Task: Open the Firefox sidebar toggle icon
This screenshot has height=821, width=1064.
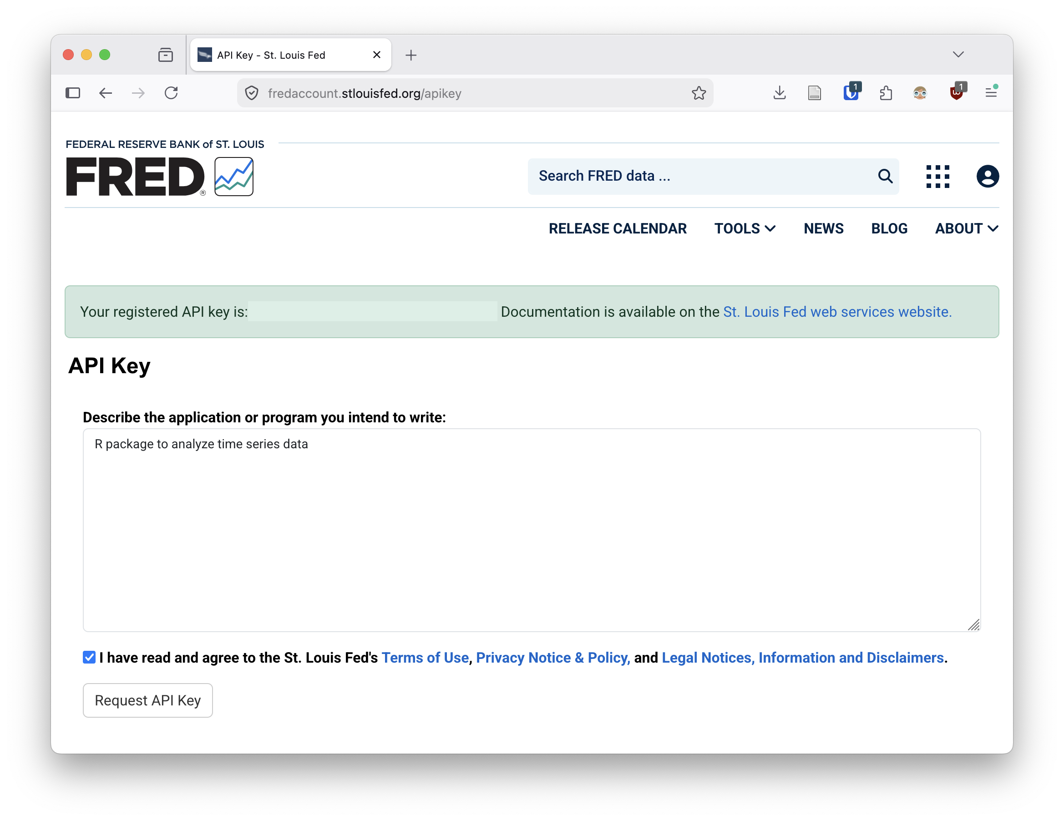Action: [73, 92]
